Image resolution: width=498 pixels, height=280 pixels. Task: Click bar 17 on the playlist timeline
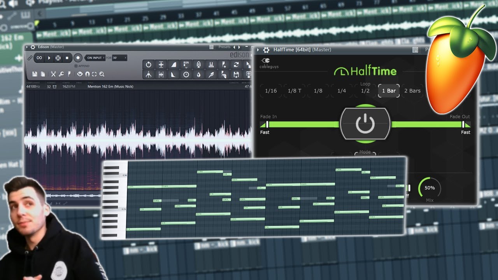[110, 20]
